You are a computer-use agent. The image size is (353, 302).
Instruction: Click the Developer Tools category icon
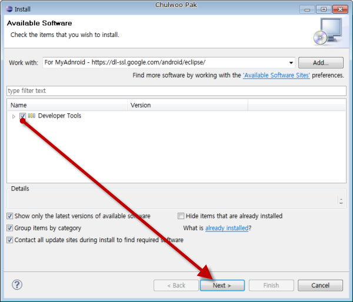click(32, 116)
